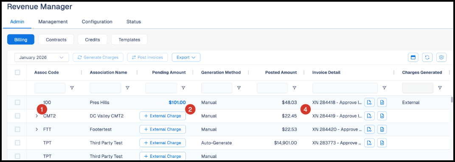Click the Posted Amount filter icon
455x162 pixels.
(x=295, y=88)
